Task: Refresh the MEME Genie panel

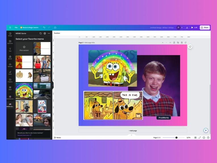Action: point(41,33)
